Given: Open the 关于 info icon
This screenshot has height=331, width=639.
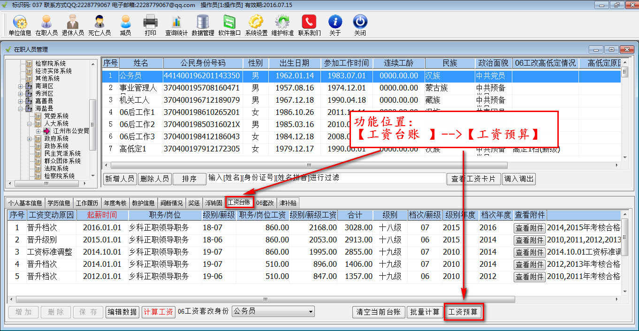Looking at the screenshot, I should pyautogui.click(x=335, y=25).
